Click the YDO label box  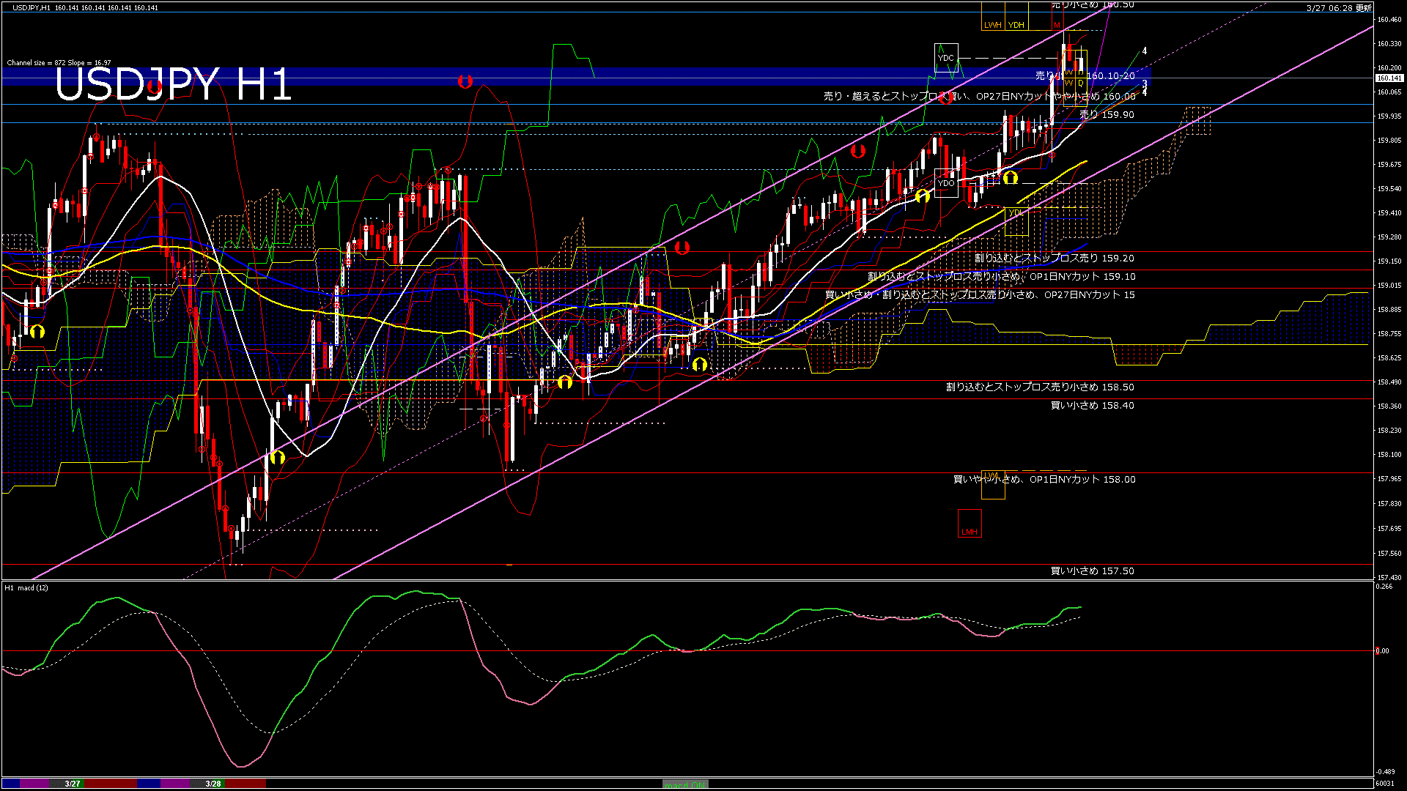[x=946, y=183]
